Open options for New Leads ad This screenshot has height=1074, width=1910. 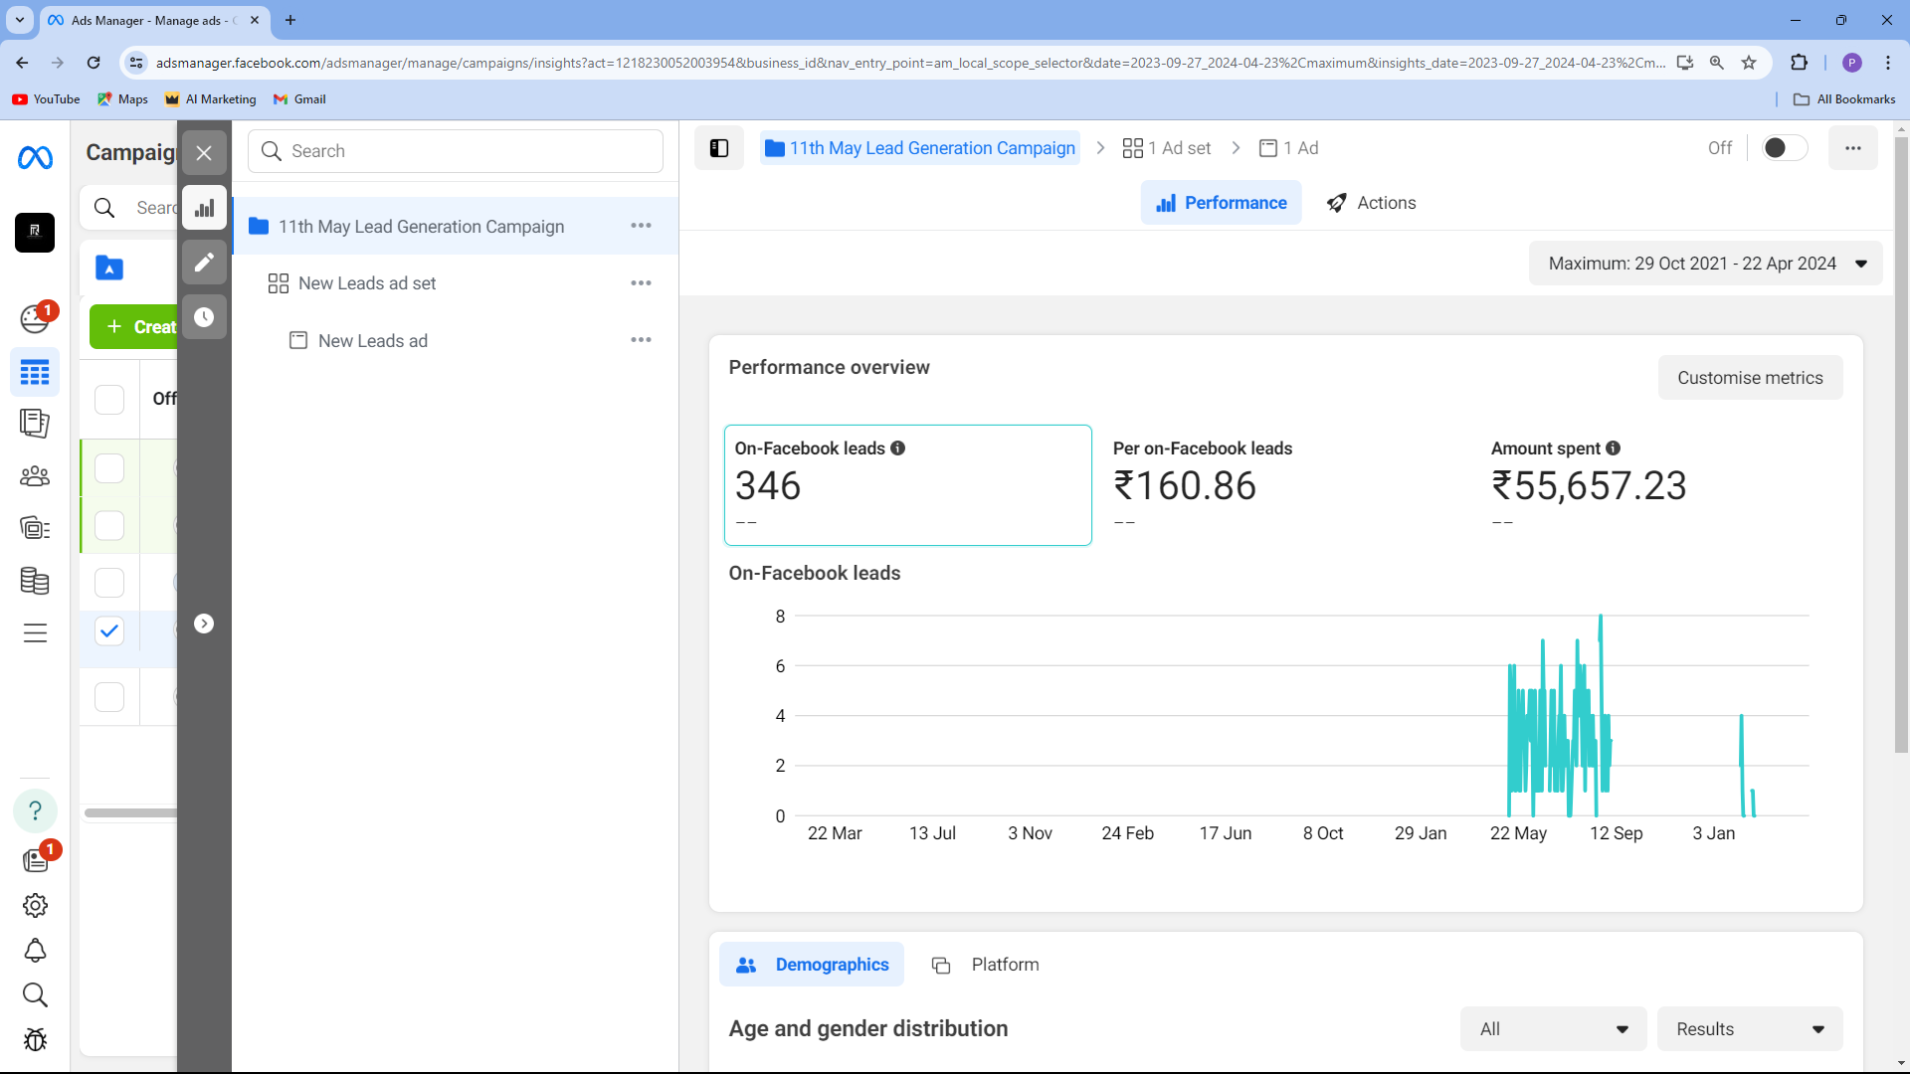(642, 340)
